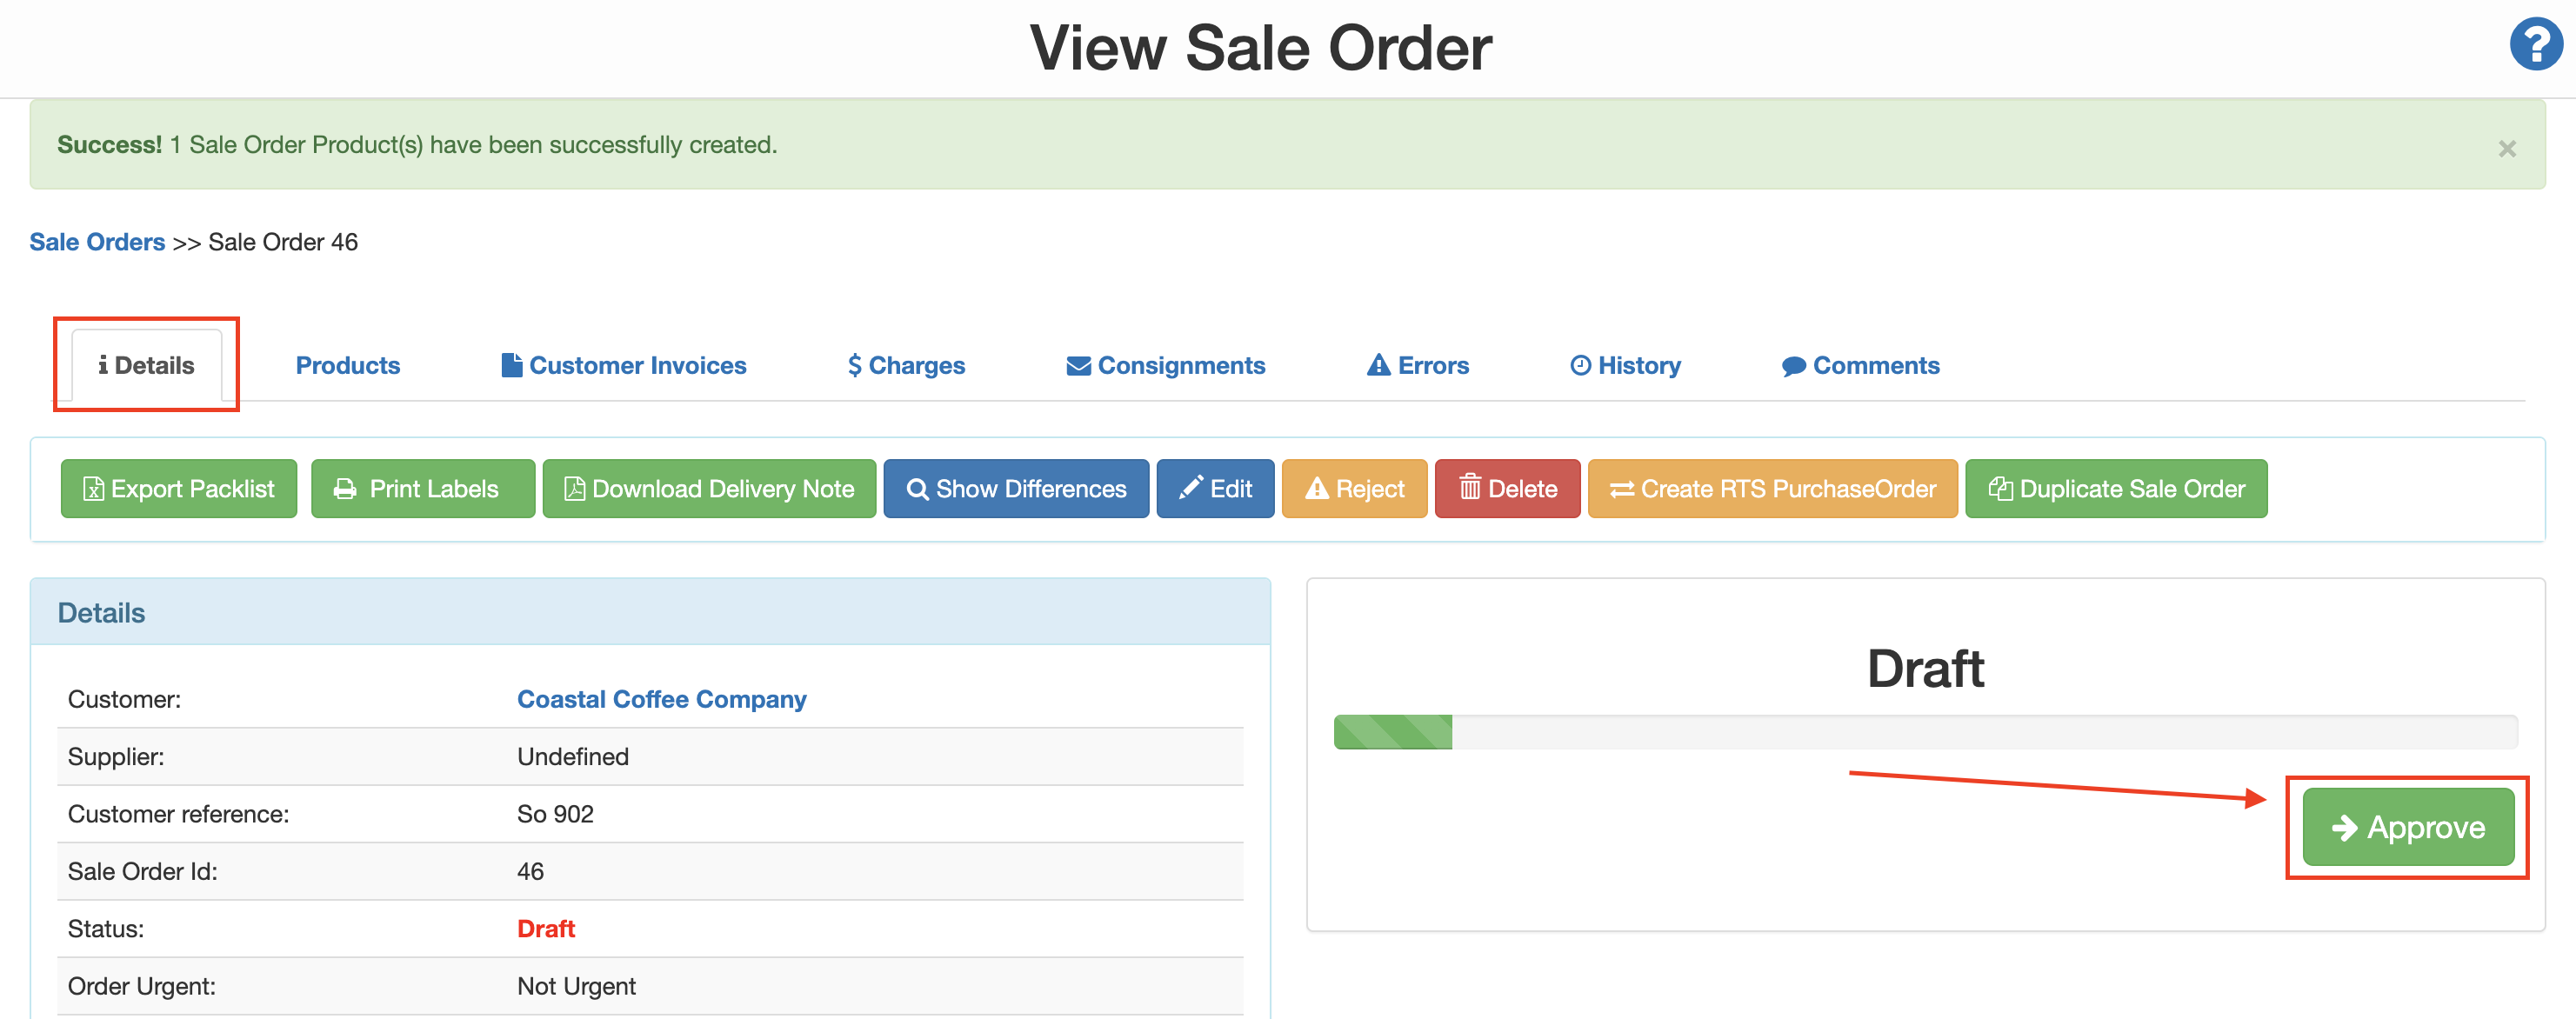The image size is (2576, 1019).
Task: Click the spreadsheet icon on Export Packlist
Action: pyautogui.click(x=92, y=489)
